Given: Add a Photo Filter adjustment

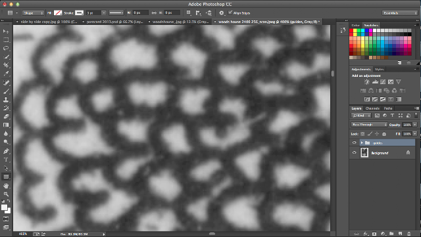Looking at the screenshot, I should tap(387, 91).
